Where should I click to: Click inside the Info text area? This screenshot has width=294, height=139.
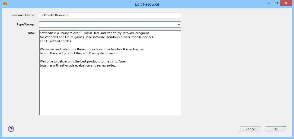110,73
